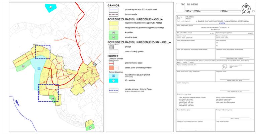This screenshot has width=257, height=134.
Task: Click the anchor port legend symbol
Action: [x=113, y=76]
